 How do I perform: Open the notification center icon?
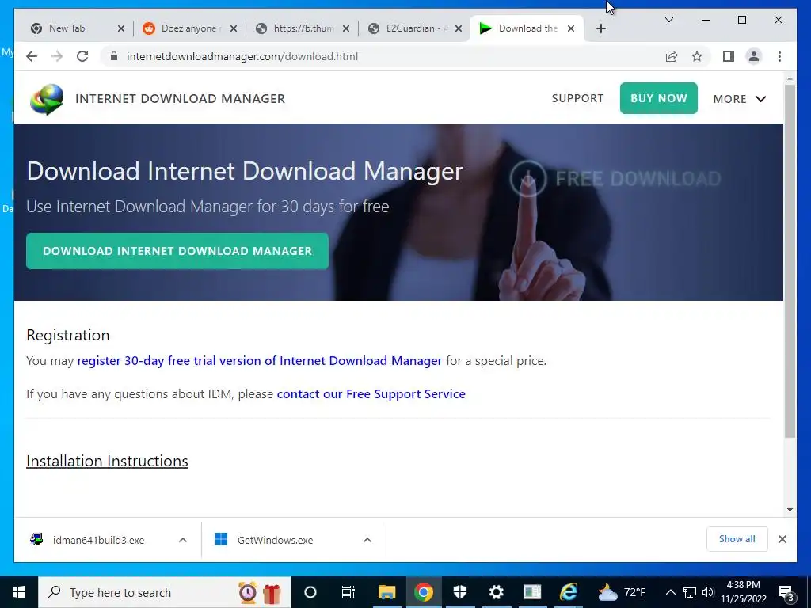786,592
